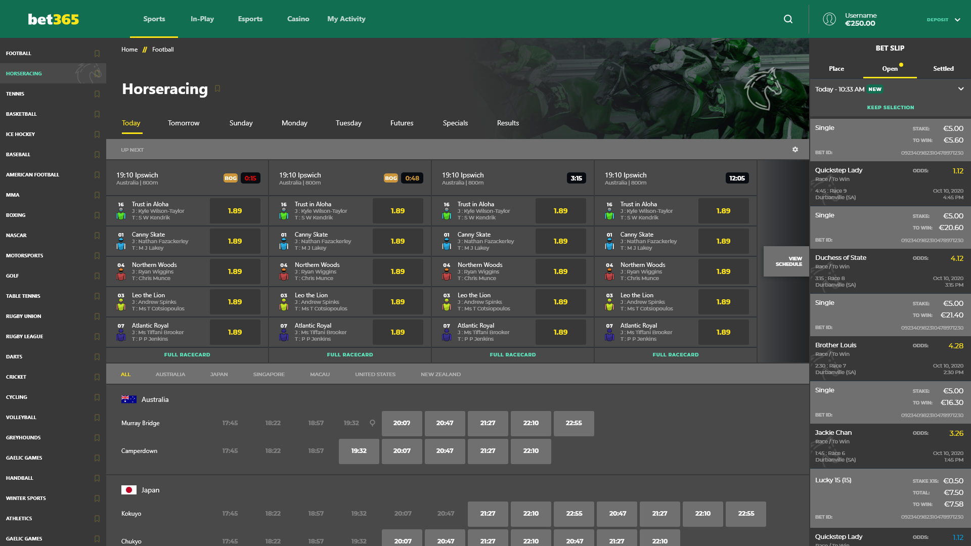Bookmark the Horseracing page title
Viewport: 971px width, 546px height.
tap(217, 88)
